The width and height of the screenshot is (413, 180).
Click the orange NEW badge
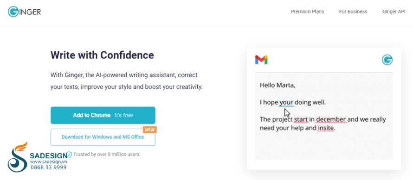[149, 130]
